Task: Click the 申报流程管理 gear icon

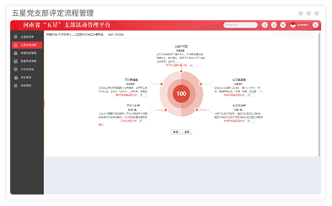Action: tap(16, 53)
